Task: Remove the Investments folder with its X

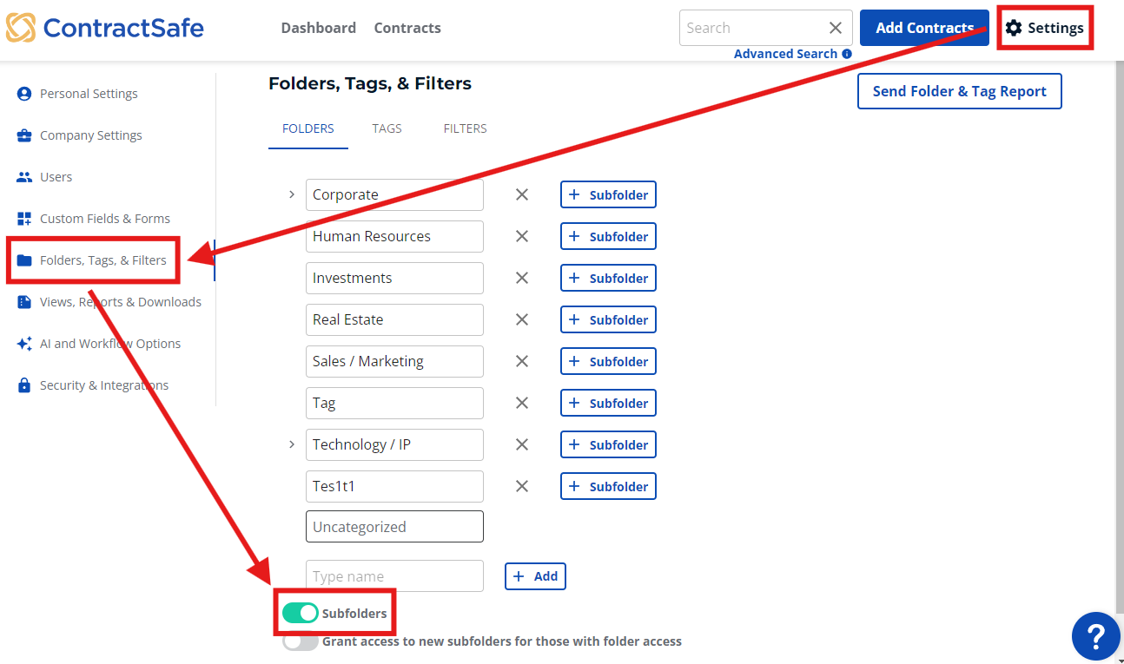Action: [521, 278]
